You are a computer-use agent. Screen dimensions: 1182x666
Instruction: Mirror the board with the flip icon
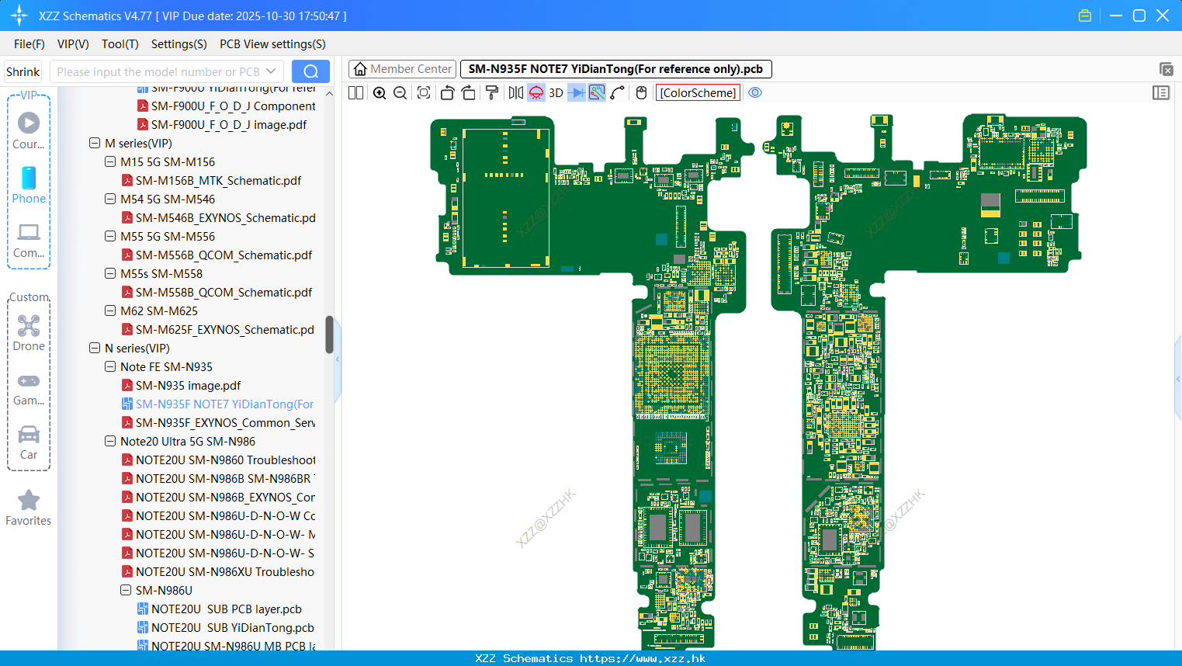[x=516, y=92]
